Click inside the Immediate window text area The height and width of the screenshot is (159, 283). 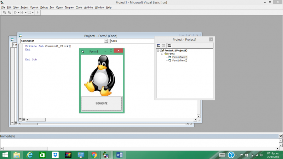[x=140, y=143]
